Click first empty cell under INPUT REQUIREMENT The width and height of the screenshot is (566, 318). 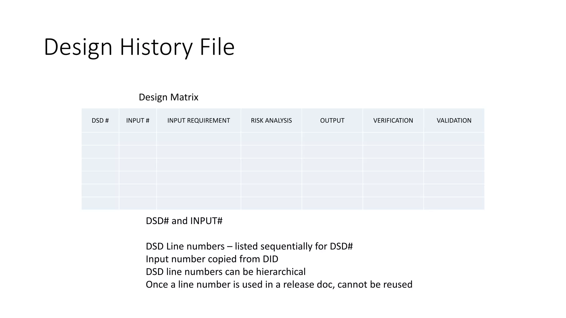[198, 139]
